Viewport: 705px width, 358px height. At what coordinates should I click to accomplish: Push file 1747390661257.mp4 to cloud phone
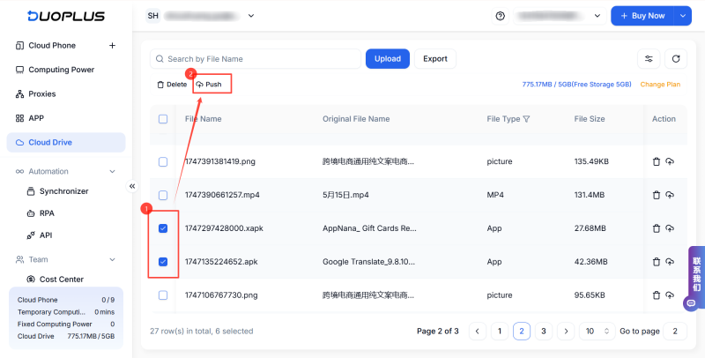[x=670, y=195]
